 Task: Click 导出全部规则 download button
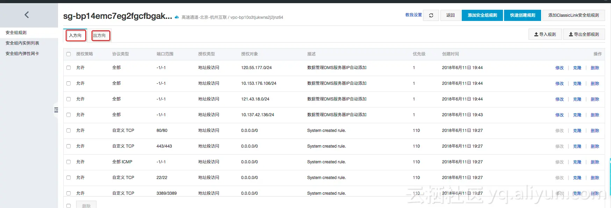pos(584,34)
